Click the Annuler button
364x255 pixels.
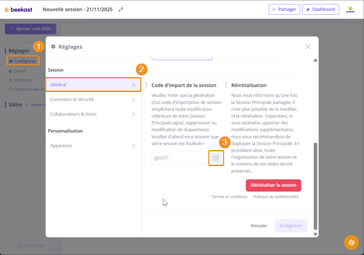pyautogui.click(x=259, y=226)
